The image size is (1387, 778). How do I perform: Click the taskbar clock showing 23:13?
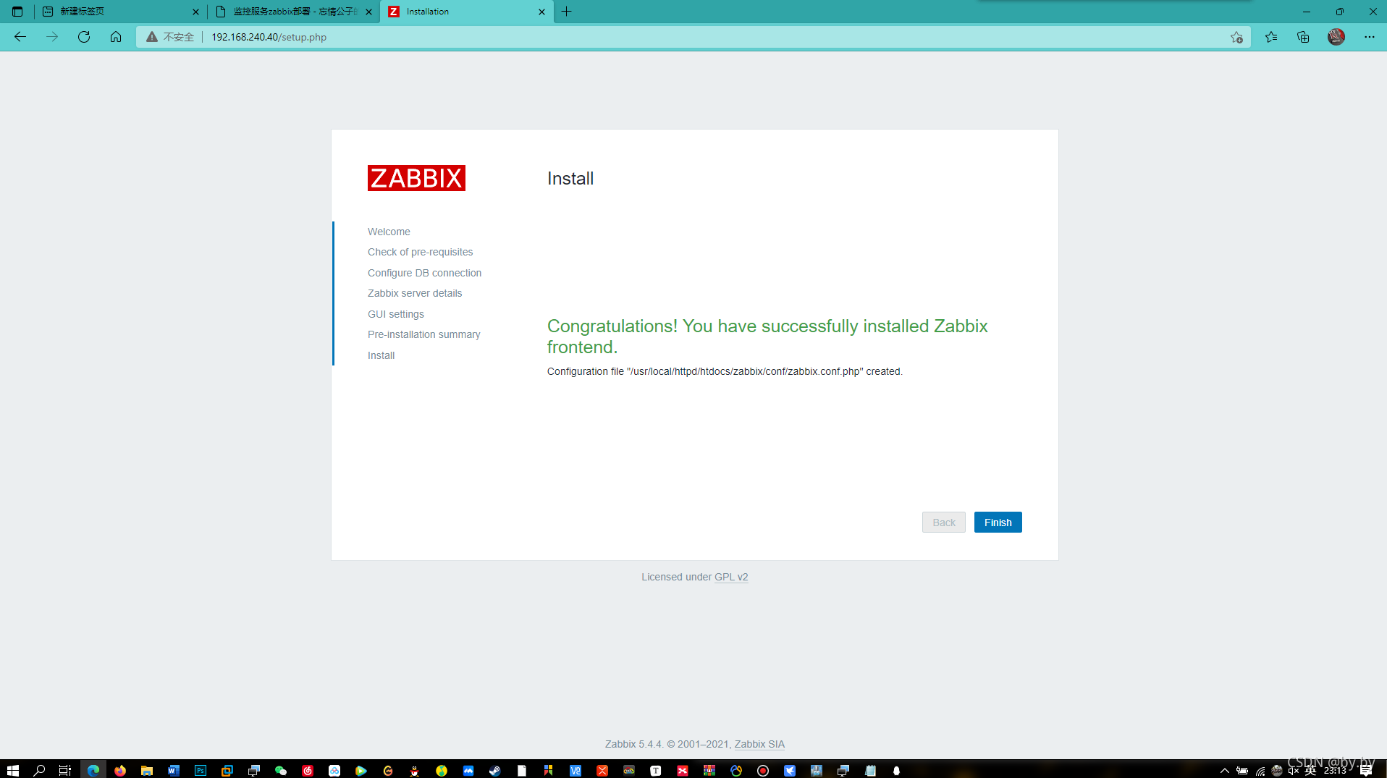(x=1335, y=771)
